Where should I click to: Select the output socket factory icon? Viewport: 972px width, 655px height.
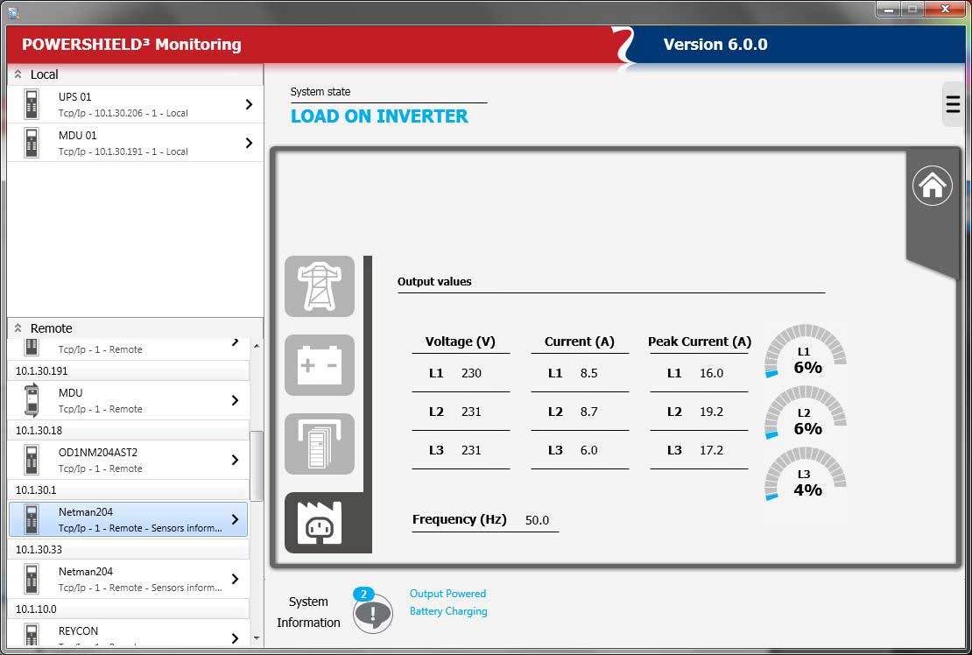319,523
